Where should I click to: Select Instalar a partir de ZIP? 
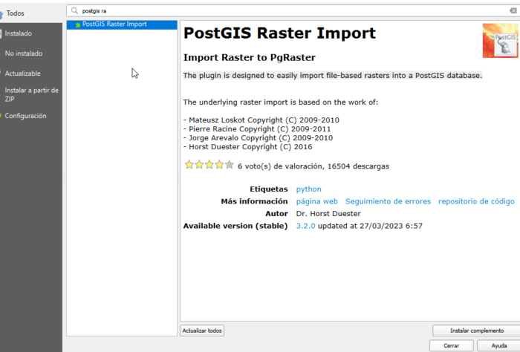31,94
